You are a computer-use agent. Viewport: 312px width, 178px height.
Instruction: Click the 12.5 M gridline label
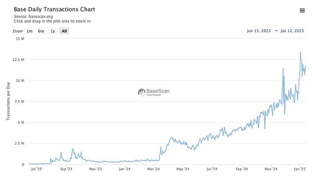coord(18,60)
